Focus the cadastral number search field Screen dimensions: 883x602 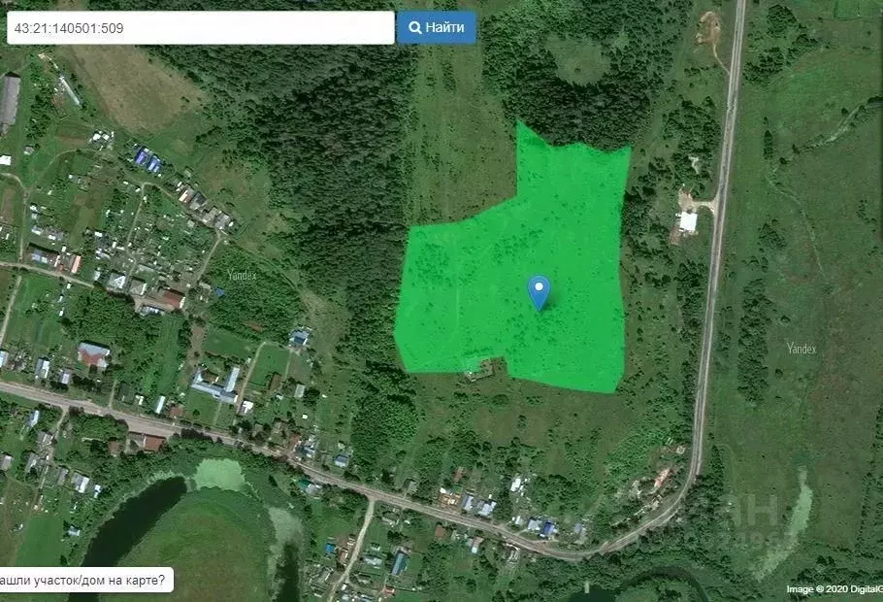pos(201,27)
